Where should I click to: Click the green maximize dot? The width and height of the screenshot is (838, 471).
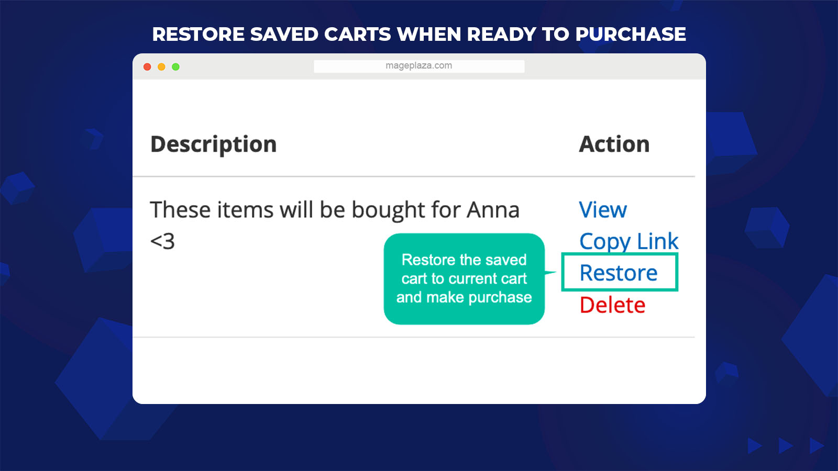175,66
